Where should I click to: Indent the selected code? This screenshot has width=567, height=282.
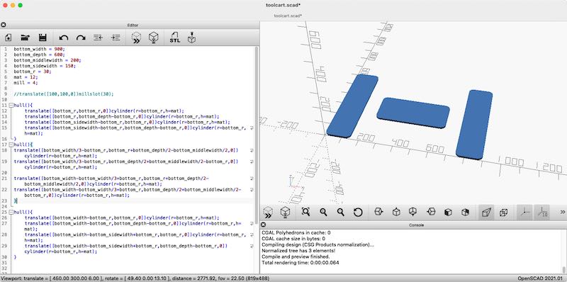click(116, 38)
